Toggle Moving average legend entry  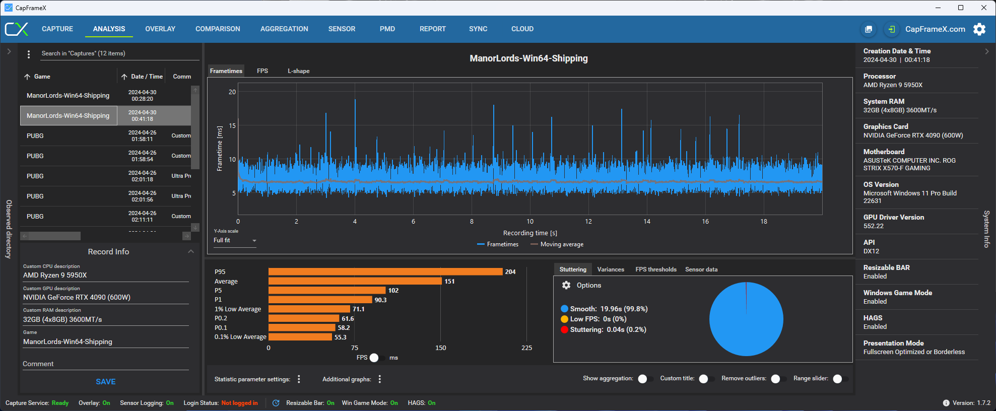pyautogui.click(x=557, y=244)
